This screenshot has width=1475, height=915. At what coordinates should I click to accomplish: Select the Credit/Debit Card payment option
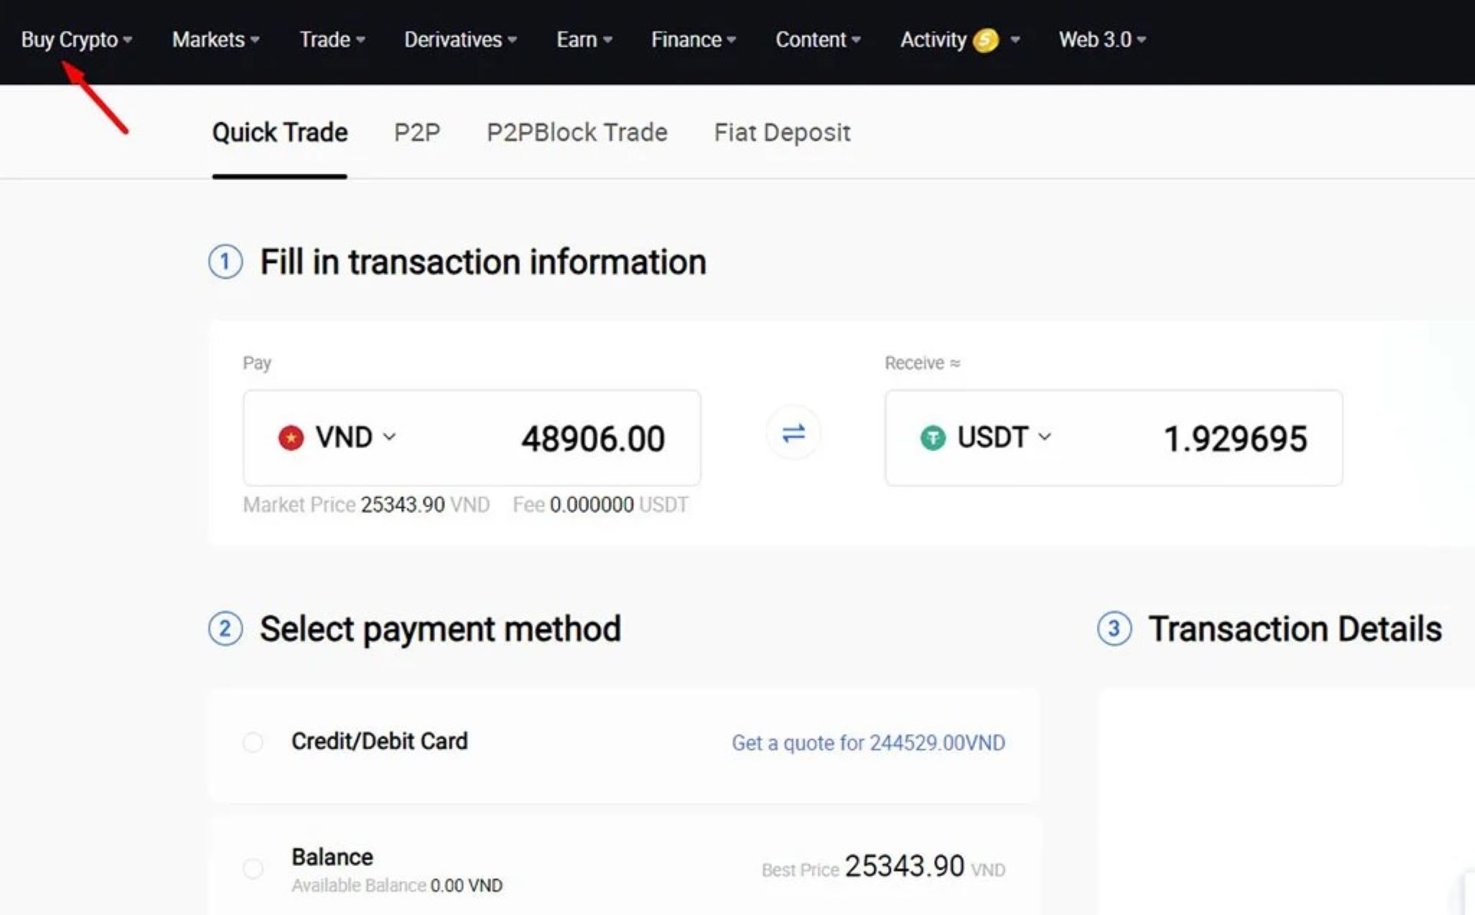253,742
